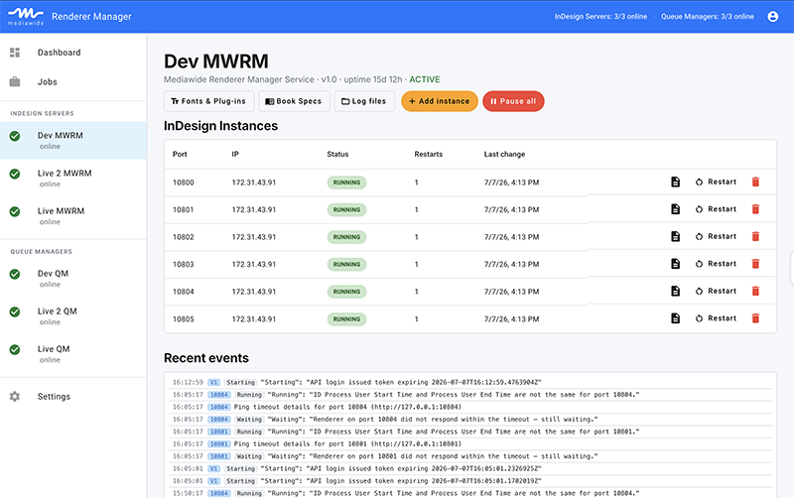
Task: Open Log files
Action: pos(364,101)
